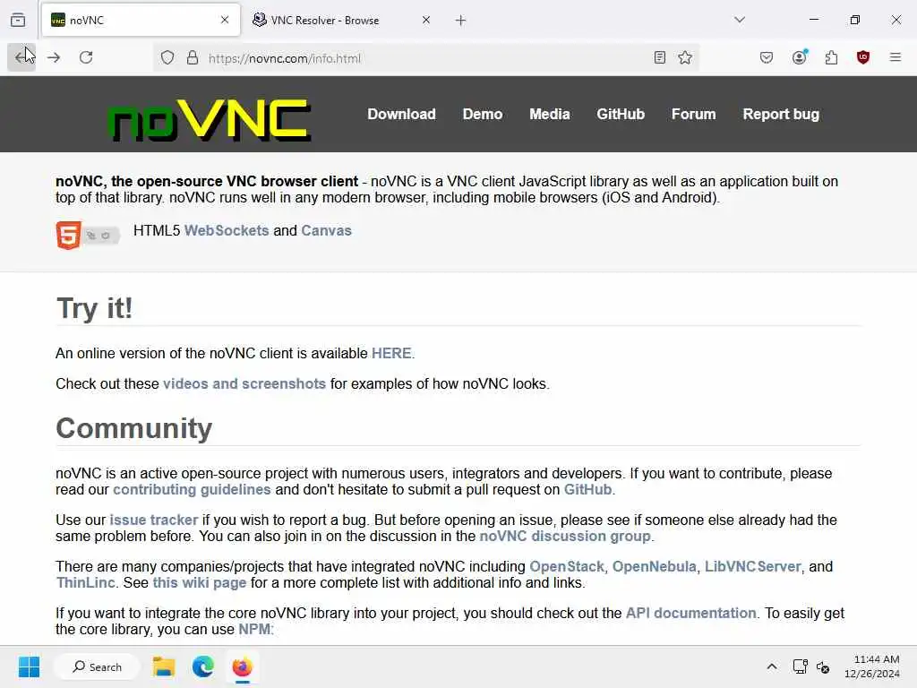The width and height of the screenshot is (917, 688).
Task: Open a new tab with plus button
Action: [x=461, y=21]
